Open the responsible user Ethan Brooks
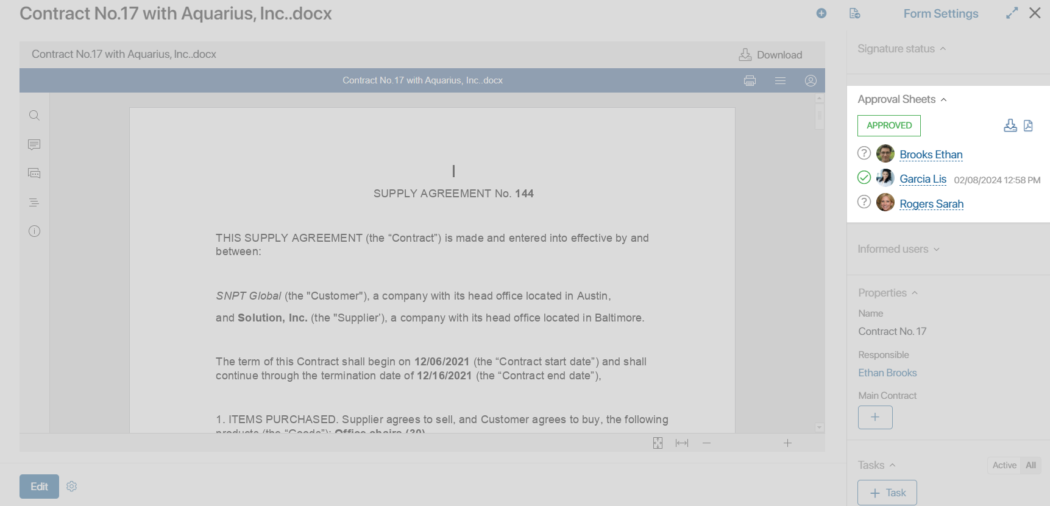The width and height of the screenshot is (1050, 506). (x=887, y=373)
